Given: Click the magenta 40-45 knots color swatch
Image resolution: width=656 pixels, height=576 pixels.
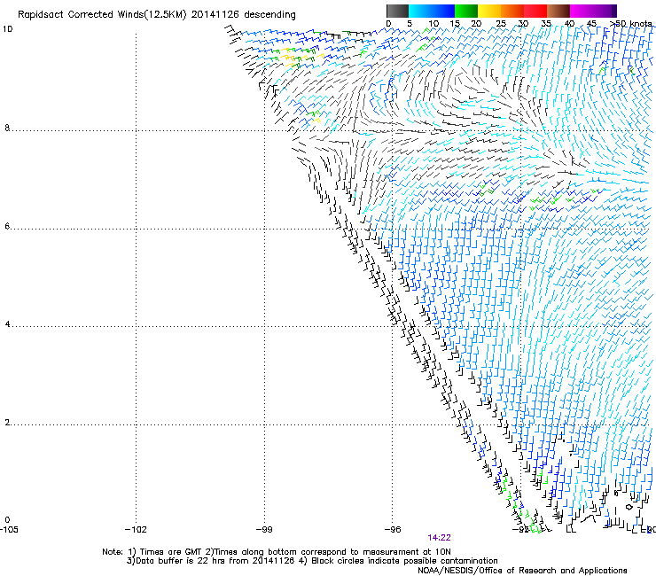Looking at the screenshot, I should coord(582,11).
